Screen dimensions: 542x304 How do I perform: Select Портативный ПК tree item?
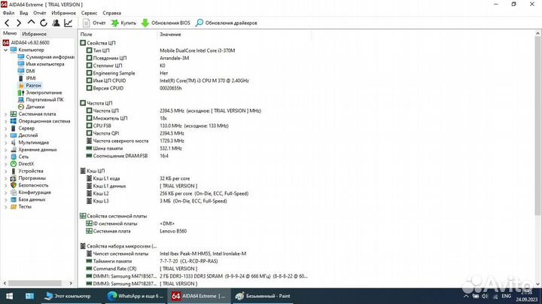click(41, 99)
